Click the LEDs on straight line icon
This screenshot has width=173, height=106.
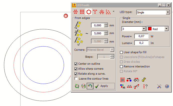(x=129, y=87)
